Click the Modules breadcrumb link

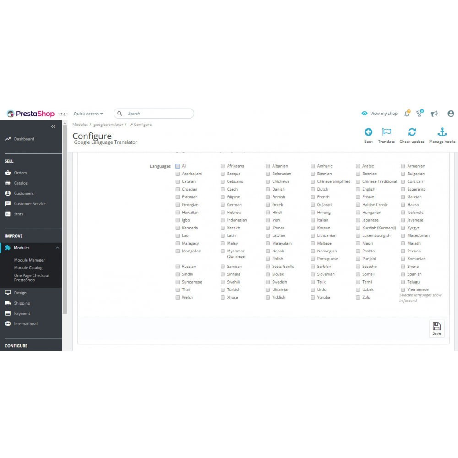pyautogui.click(x=80, y=125)
